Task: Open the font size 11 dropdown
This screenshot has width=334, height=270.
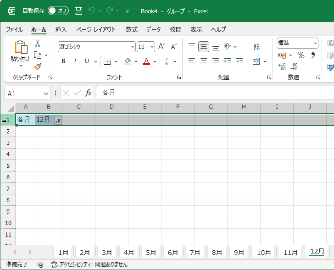Action: [152, 47]
